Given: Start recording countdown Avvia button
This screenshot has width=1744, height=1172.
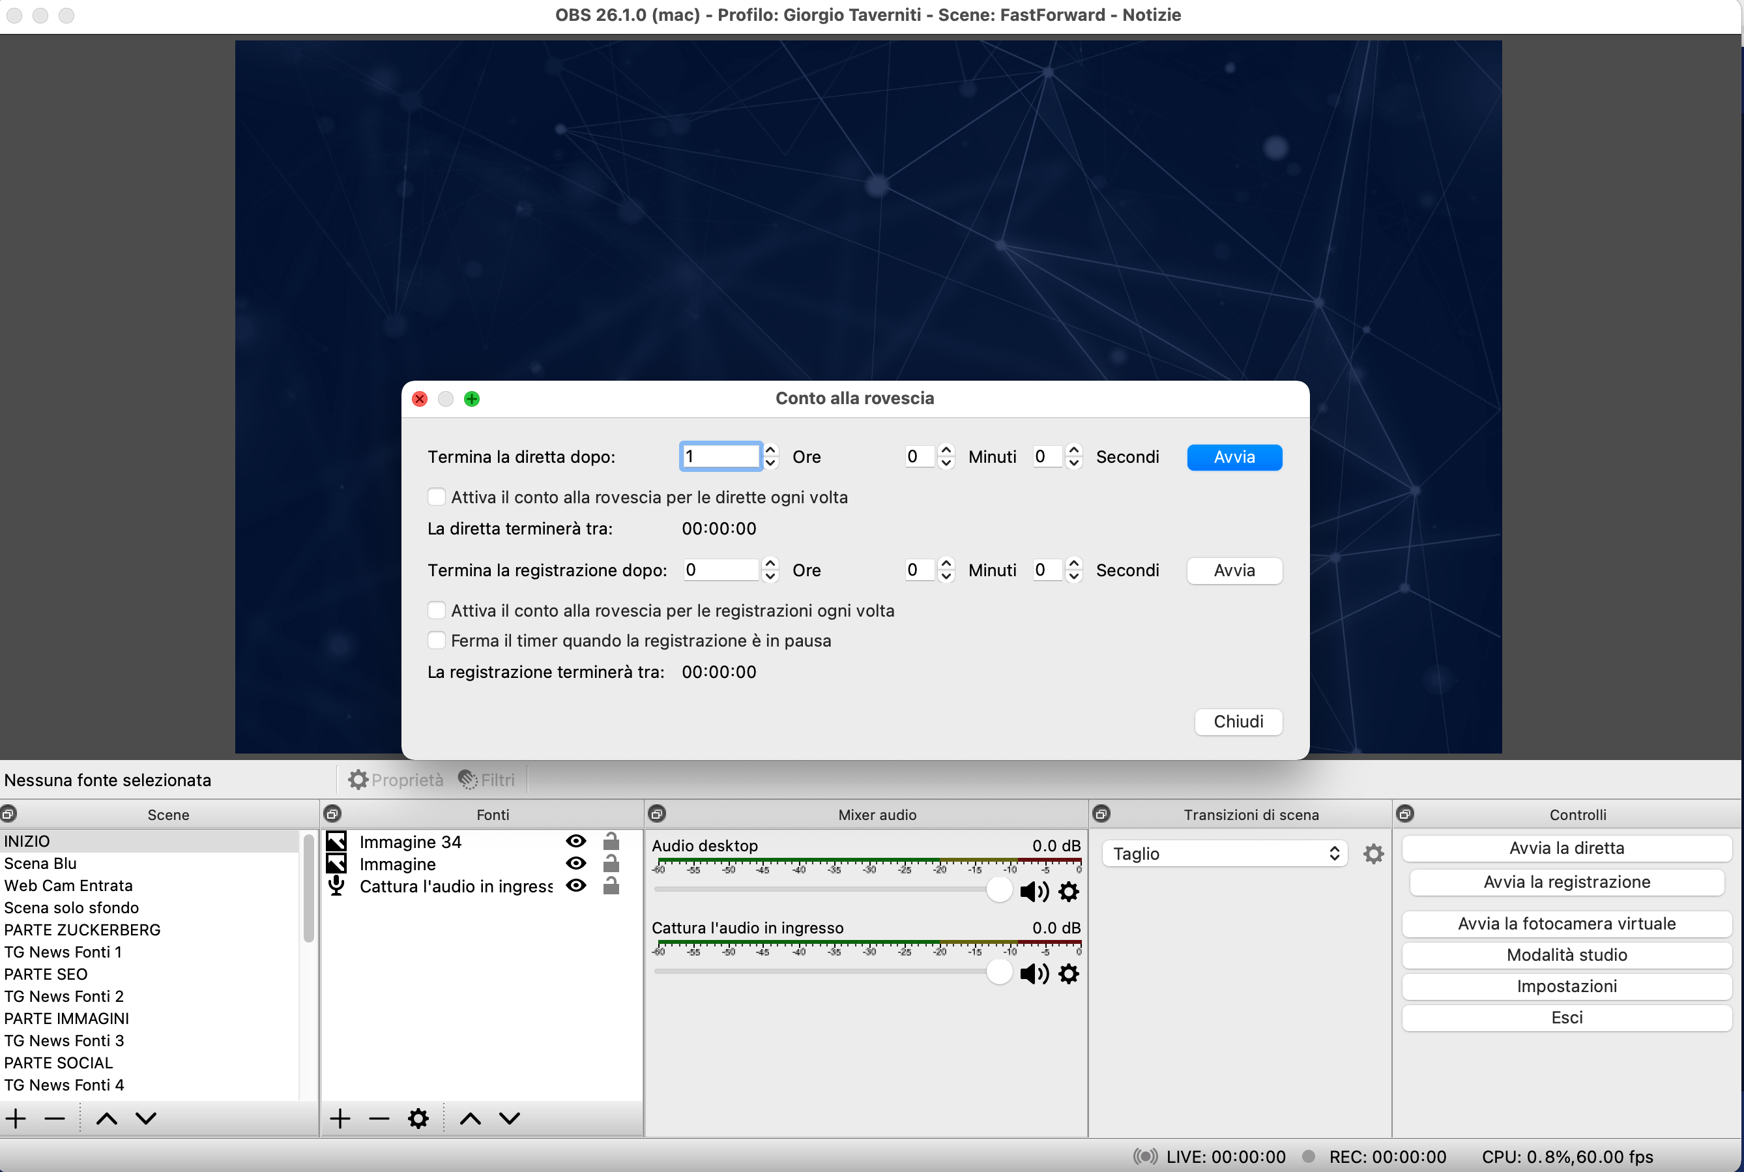Looking at the screenshot, I should click(x=1234, y=571).
